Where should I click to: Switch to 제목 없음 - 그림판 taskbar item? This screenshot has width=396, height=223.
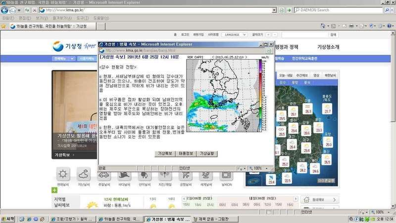click(215, 219)
